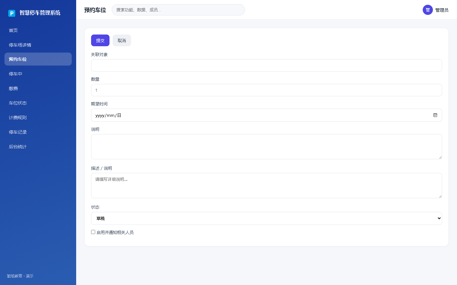Click the 描述 / 说明 field label
Viewport: 457px width, 285px height.
coord(102,168)
